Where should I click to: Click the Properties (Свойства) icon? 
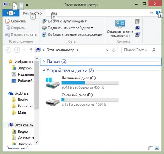[8, 21]
